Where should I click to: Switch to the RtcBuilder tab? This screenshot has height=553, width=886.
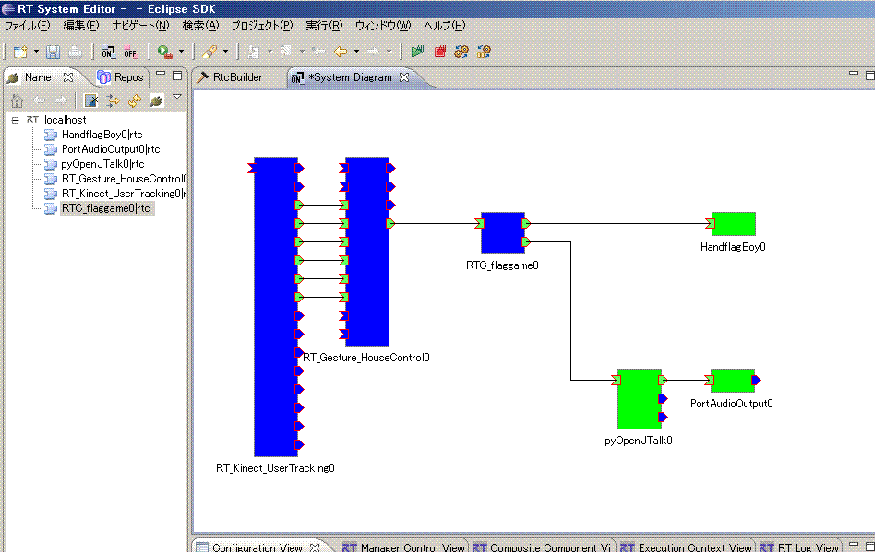tap(237, 77)
